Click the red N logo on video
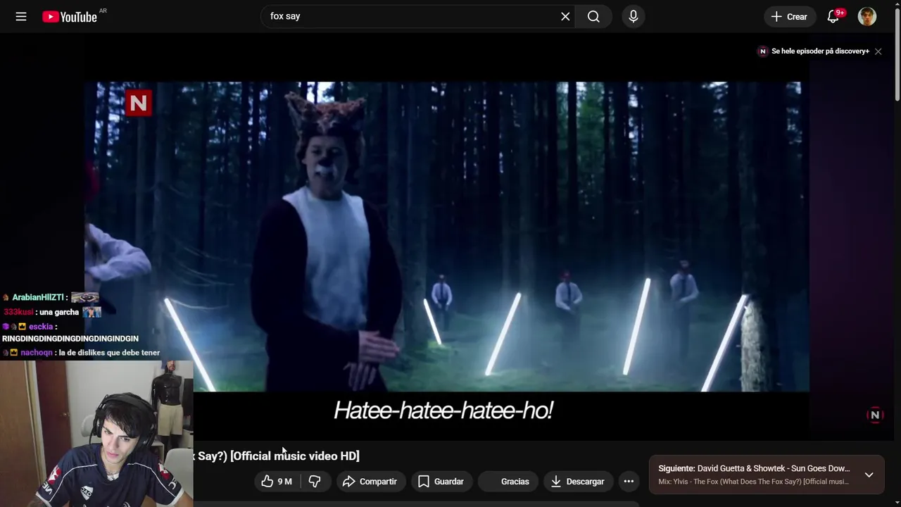 pyautogui.click(x=138, y=104)
